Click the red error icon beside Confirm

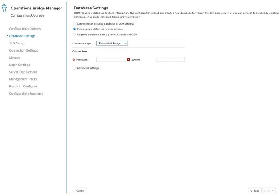pos(128,60)
